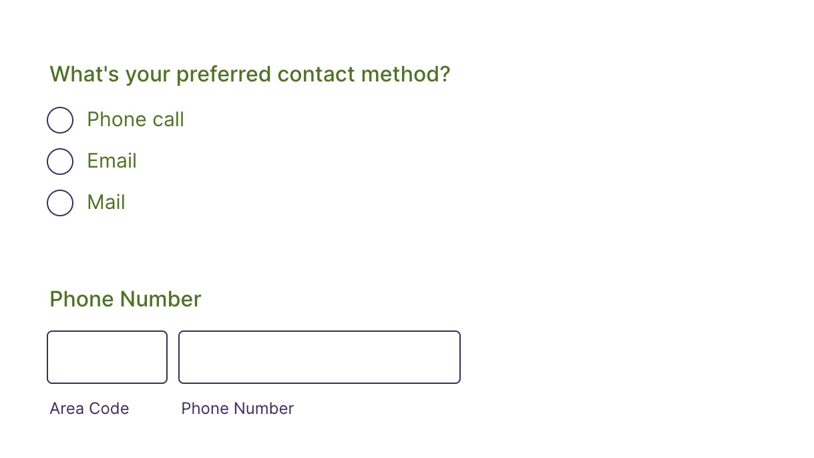
Task: Click the 'Phone call' option label text
Action: coord(136,120)
